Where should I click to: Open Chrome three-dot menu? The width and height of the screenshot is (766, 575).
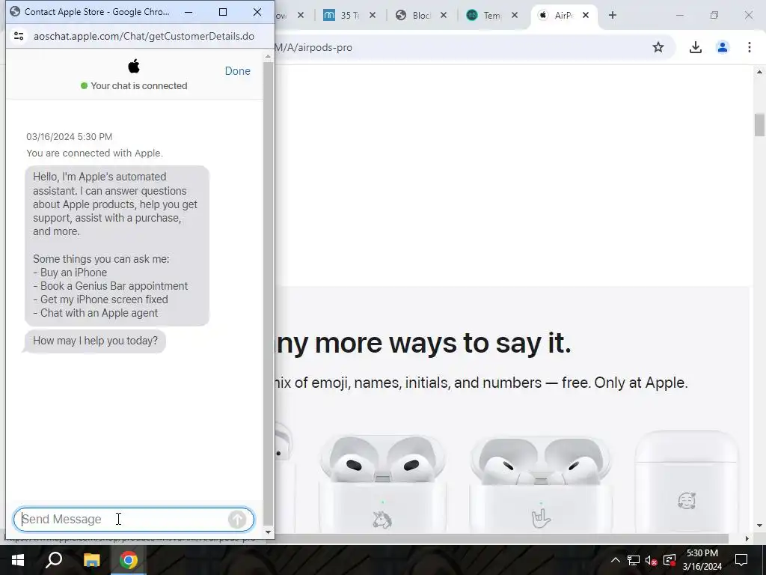750,47
